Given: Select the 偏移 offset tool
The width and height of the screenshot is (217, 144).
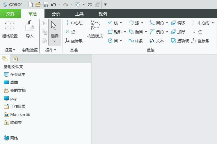Looking at the screenshot, I should pyautogui.click(x=178, y=23).
